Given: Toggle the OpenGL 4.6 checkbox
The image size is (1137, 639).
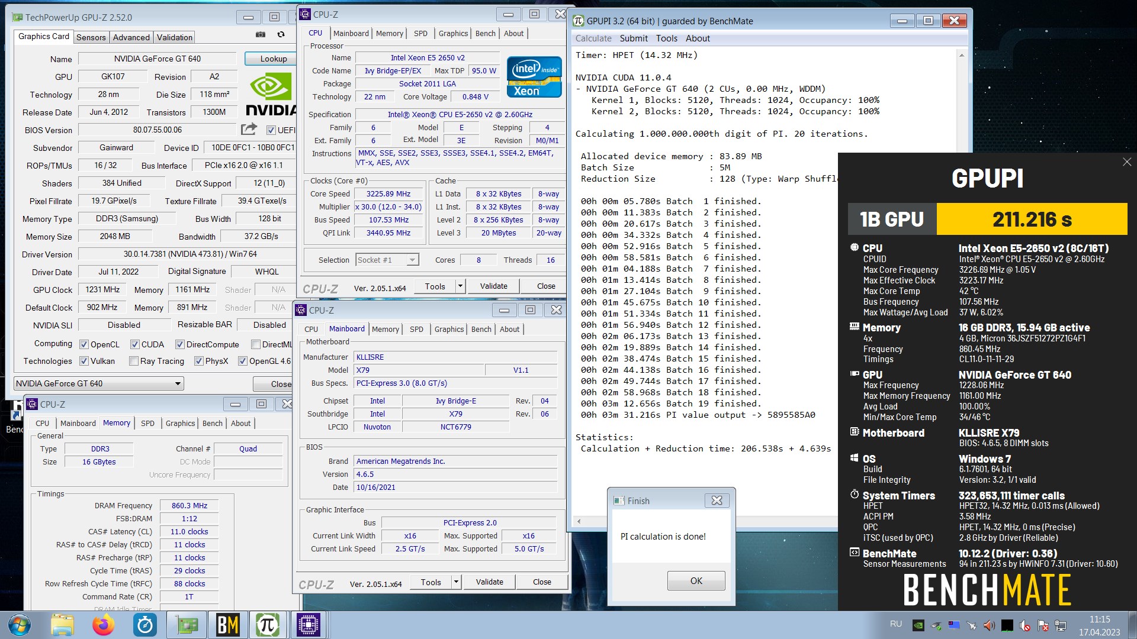Looking at the screenshot, I should 243,361.
